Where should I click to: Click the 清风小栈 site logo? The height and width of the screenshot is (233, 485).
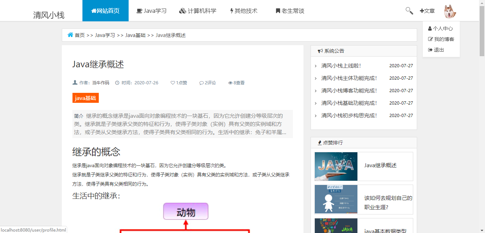click(49, 15)
